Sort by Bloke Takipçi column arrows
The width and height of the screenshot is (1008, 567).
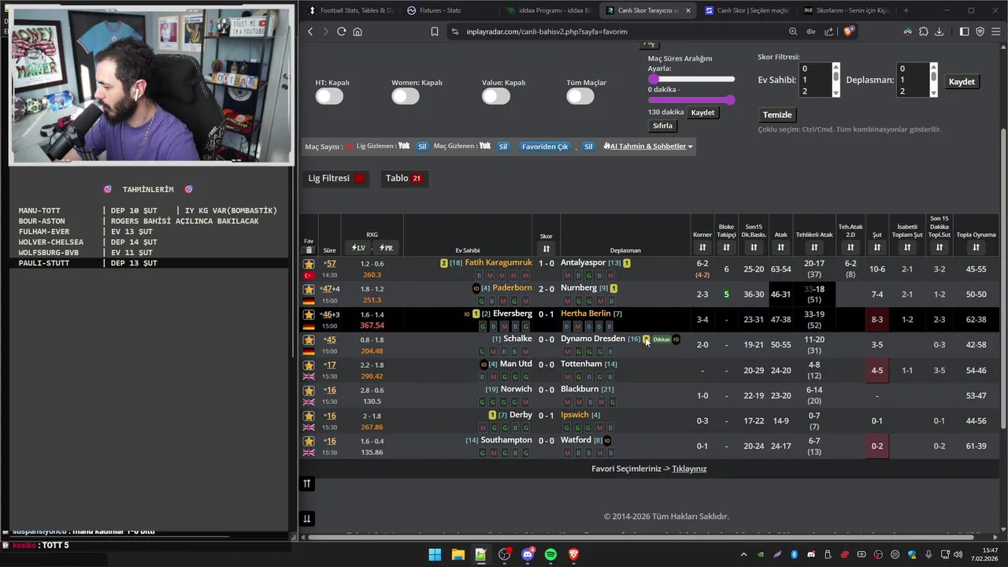pos(726,247)
